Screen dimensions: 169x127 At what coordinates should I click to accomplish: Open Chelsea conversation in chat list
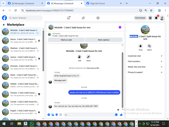tap(21, 94)
